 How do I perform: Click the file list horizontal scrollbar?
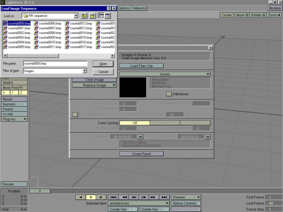coord(58,55)
